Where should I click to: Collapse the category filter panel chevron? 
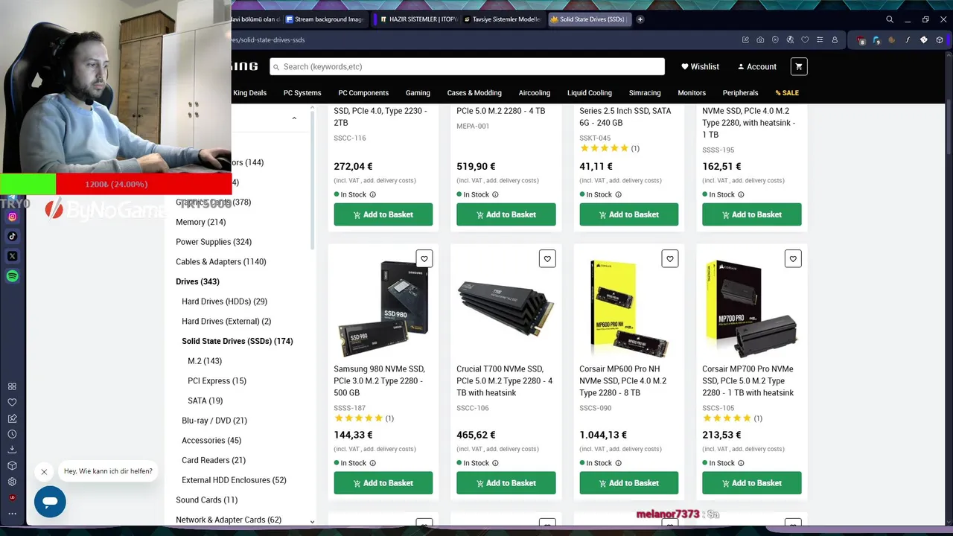pyautogui.click(x=294, y=118)
